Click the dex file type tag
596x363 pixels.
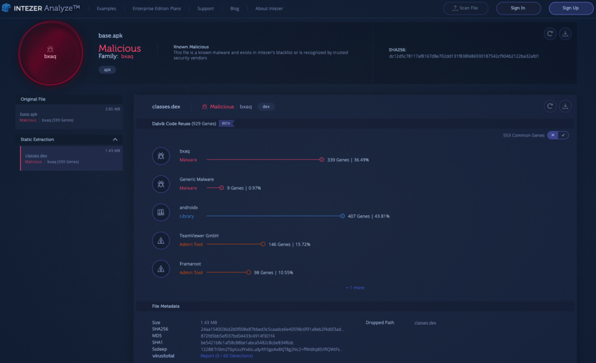click(x=266, y=106)
